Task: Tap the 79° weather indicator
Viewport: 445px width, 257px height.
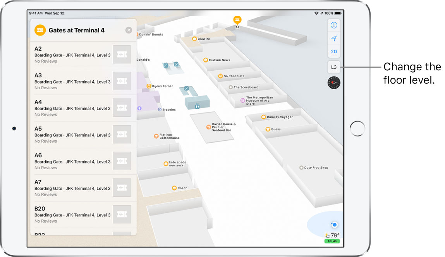Action: [332, 235]
